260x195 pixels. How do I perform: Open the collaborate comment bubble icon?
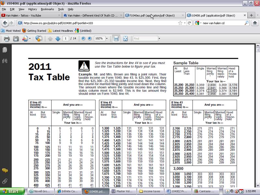pos(39,39)
